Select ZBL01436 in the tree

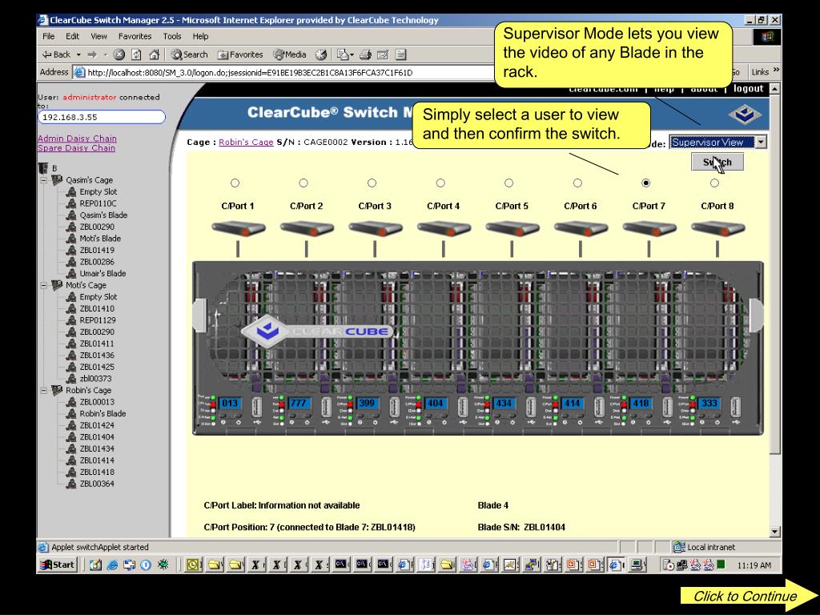[97, 355]
